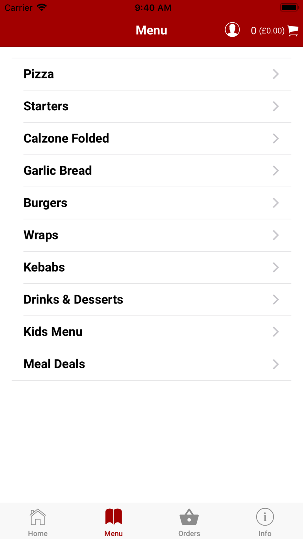
Task: Open the Kids Menu category
Action: (151, 332)
